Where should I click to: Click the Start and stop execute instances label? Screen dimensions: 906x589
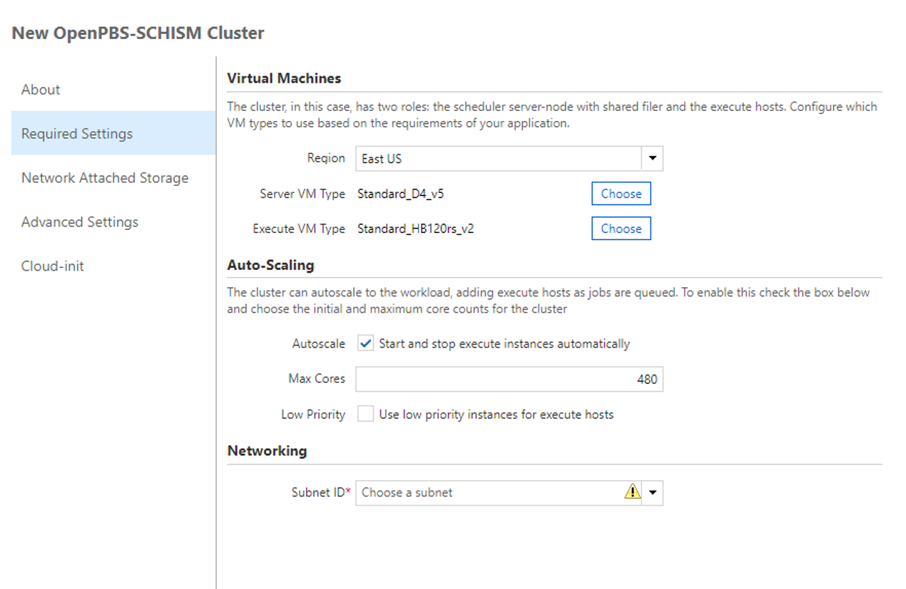(504, 343)
